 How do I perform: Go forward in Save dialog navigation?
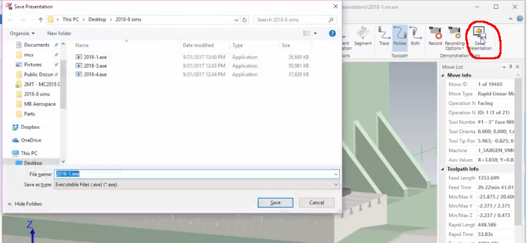coord(23,20)
